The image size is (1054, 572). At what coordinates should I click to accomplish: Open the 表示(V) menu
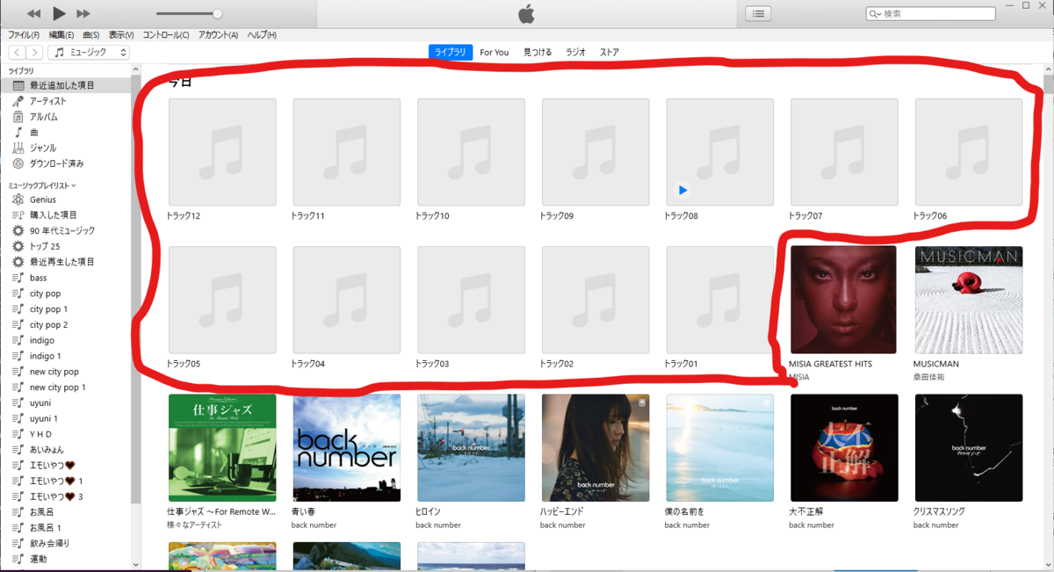point(121,35)
